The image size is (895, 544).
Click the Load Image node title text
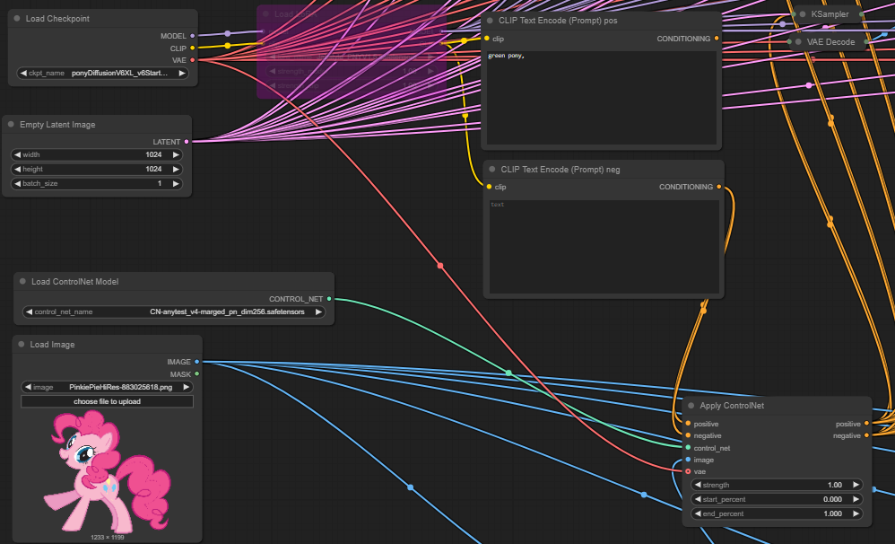click(x=52, y=345)
